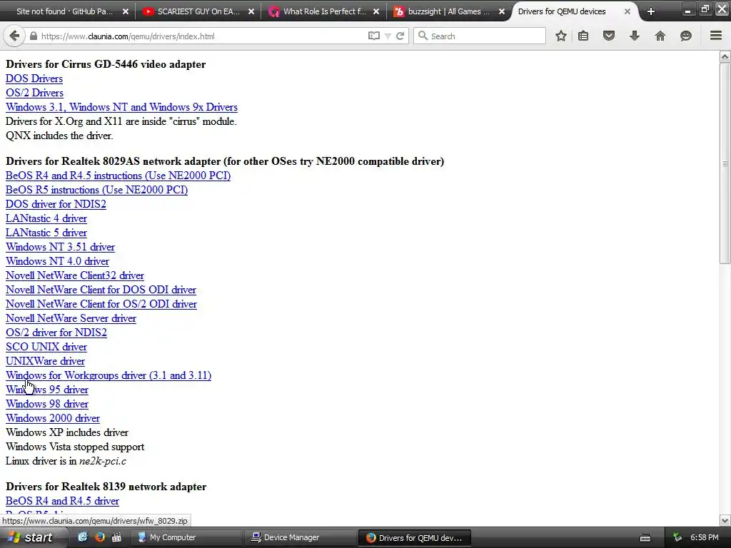Open Windows NT 4.0 driver link
This screenshot has width=731, height=548.
pyautogui.click(x=57, y=261)
